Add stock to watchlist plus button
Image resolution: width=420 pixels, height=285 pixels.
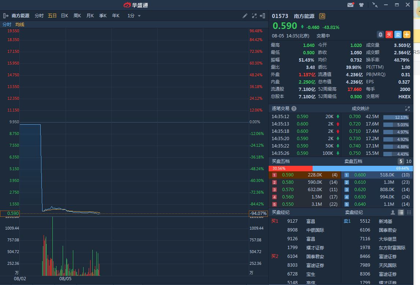point(407,34)
